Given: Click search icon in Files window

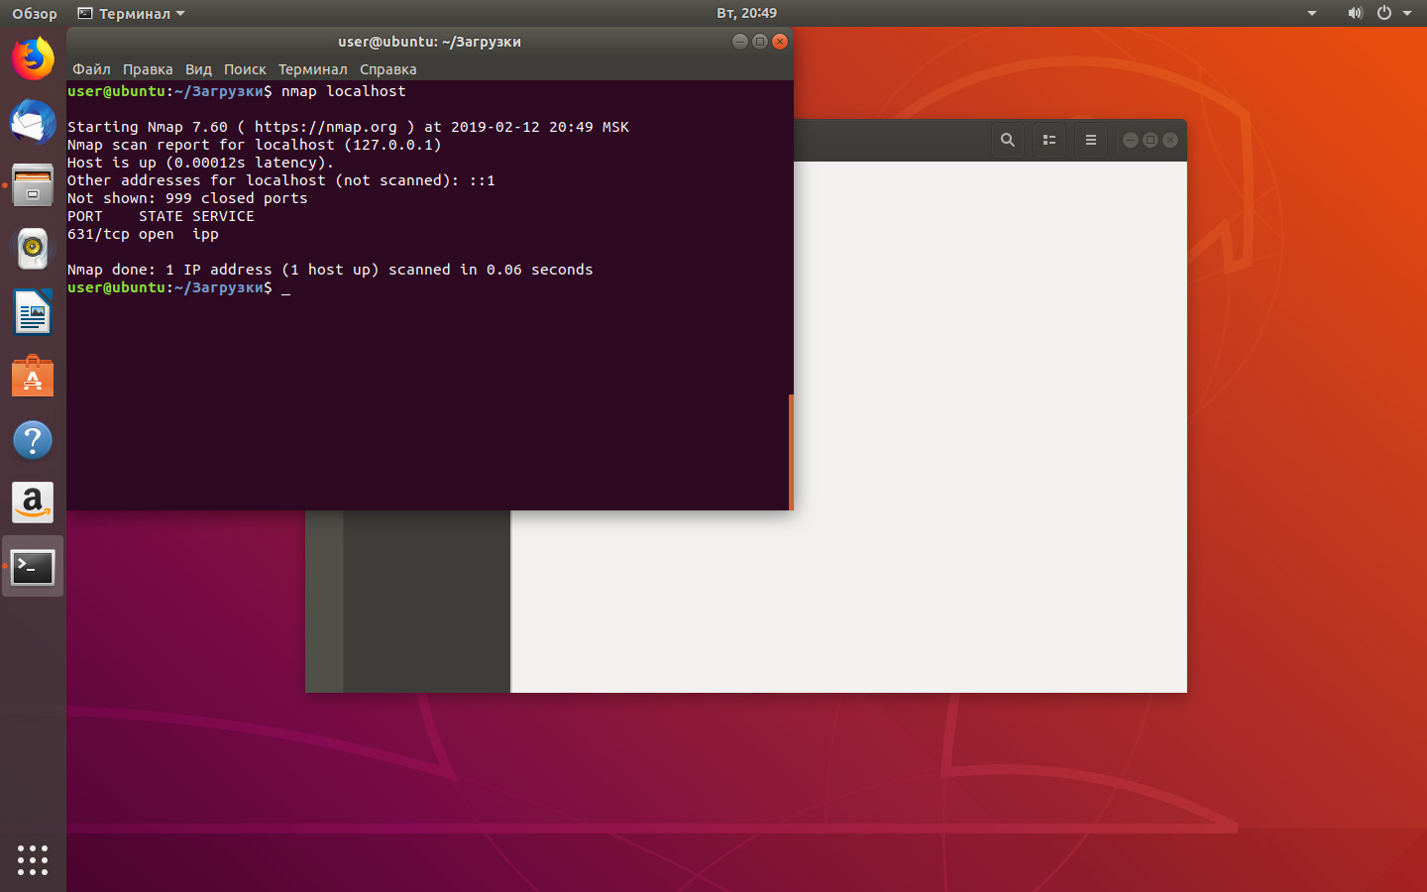Looking at the screenshot, I should coord(1008,140).
